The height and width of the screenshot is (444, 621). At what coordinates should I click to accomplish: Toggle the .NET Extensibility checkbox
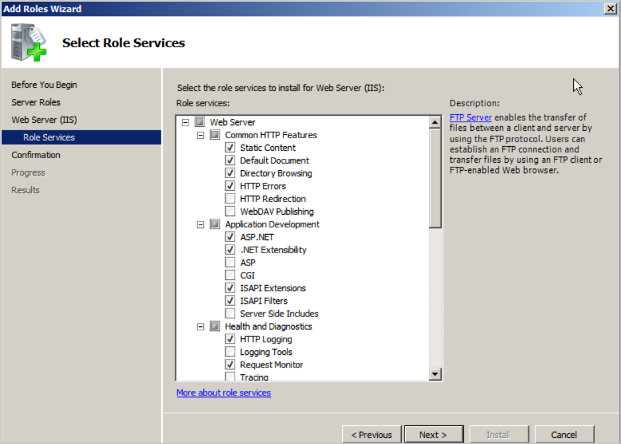click(230, 249)
